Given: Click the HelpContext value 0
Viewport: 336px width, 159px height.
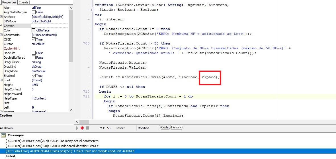Looking at the screenshot, I should [x=32, y=89].
